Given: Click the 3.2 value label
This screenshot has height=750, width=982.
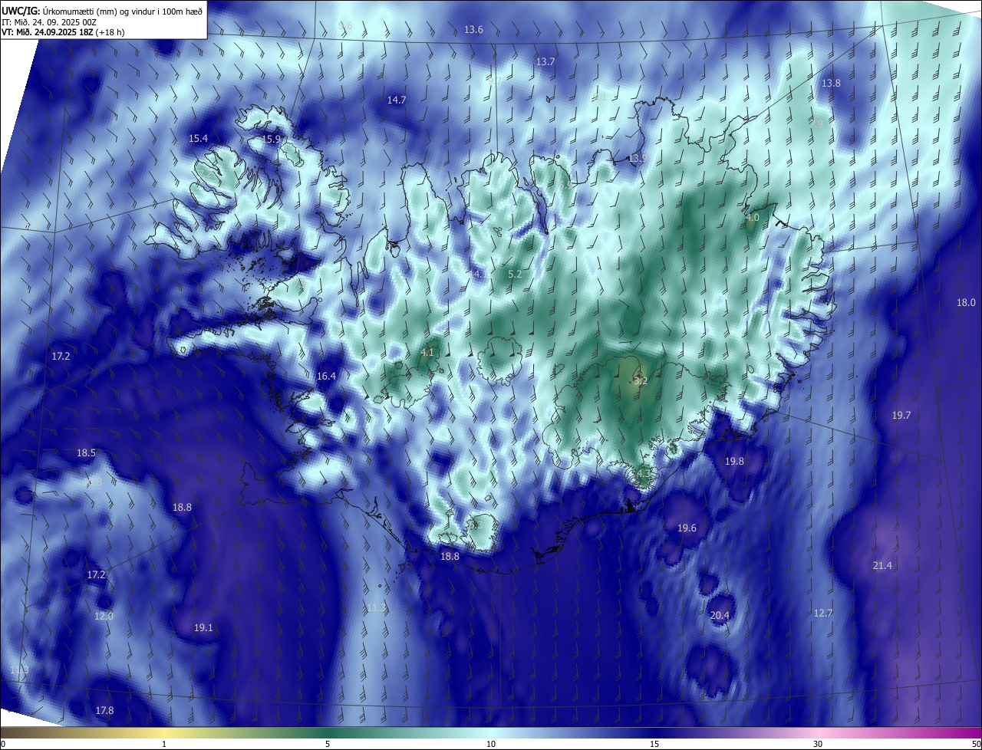Looking at the screenshot, I should (641, 380).
